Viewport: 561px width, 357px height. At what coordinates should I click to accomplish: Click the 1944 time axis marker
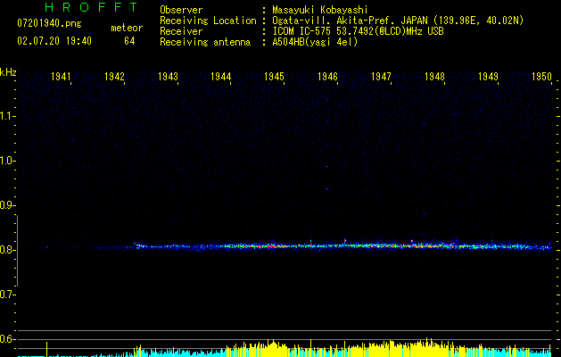[x=221, y=76]
